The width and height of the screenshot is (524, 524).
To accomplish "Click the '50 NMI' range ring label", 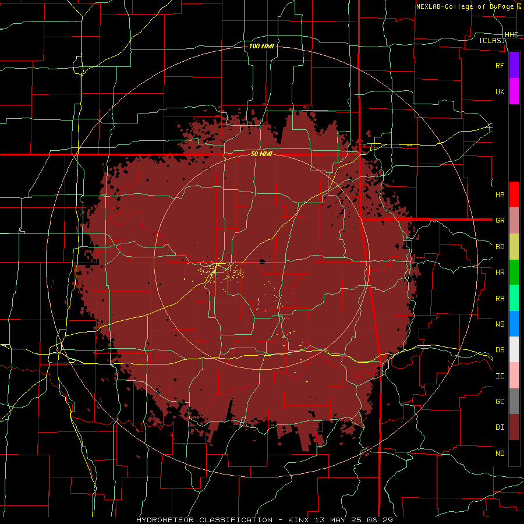I will point(261,154).
